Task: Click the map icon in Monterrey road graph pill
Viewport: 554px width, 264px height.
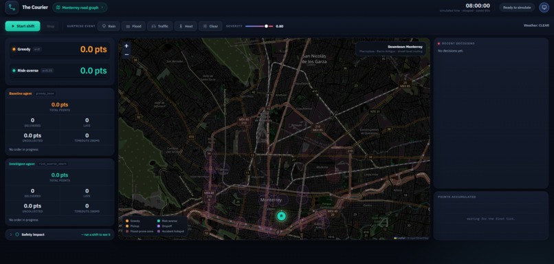Action: coord(58,8)
